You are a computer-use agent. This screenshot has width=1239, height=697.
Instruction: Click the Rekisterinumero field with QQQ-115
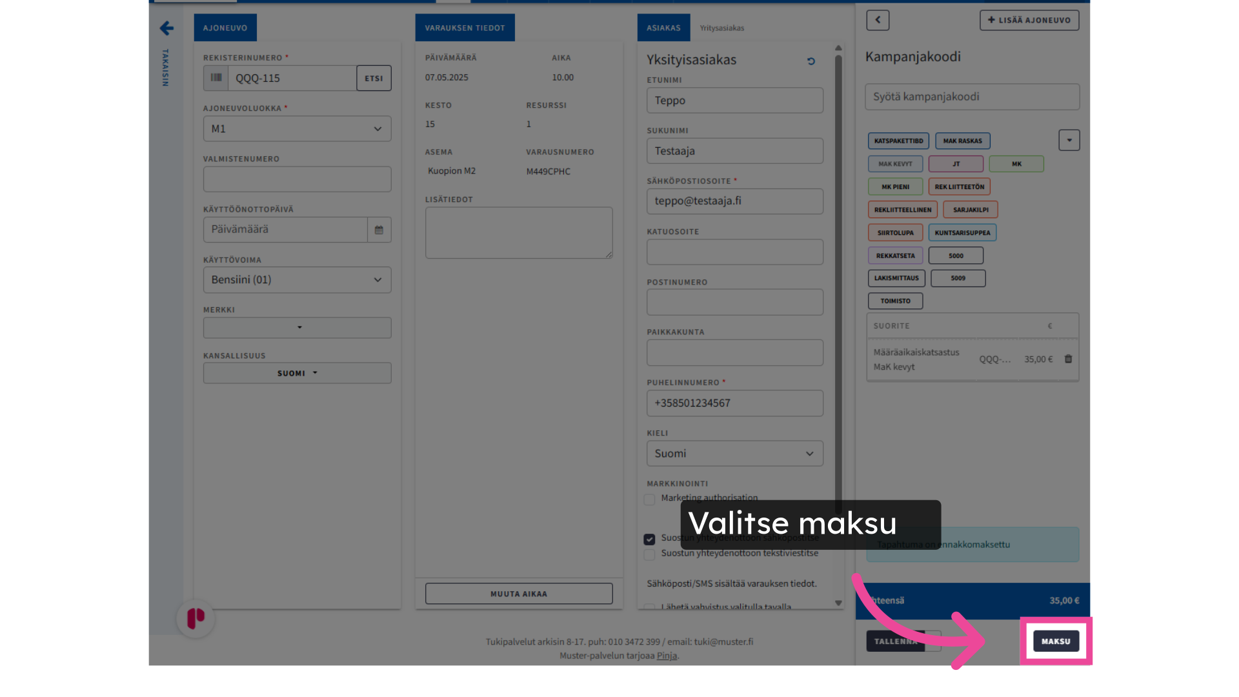[292, 78]
